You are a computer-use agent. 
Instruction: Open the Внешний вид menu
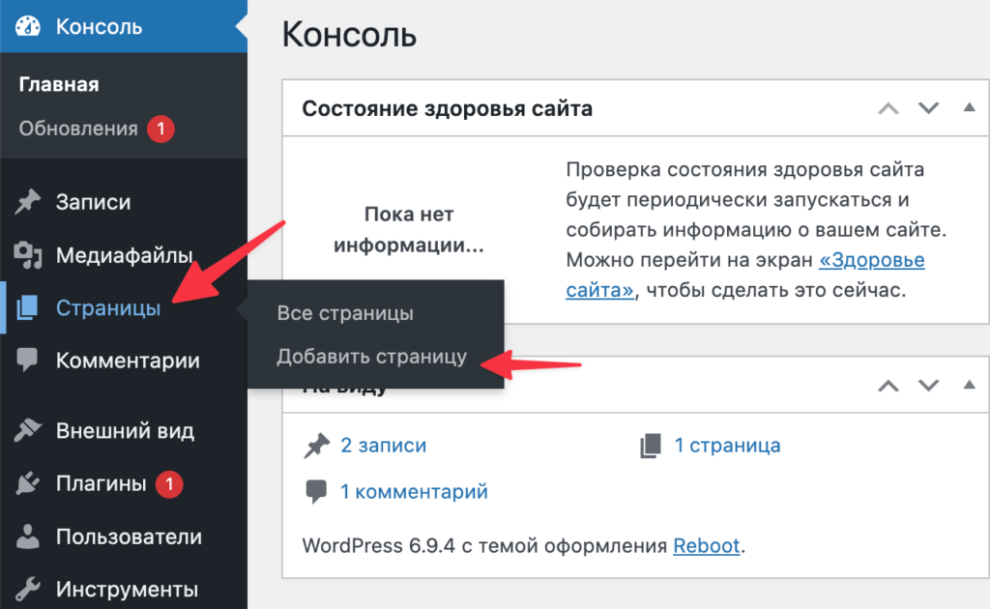(x=124, y=430)
